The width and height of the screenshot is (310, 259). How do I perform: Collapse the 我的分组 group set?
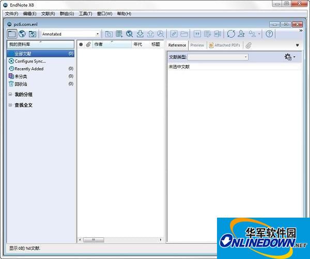10,95
